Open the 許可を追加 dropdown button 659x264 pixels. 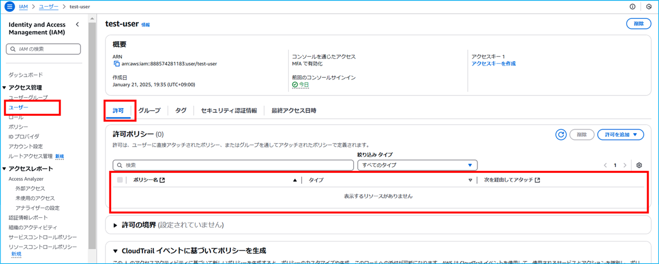620,135
